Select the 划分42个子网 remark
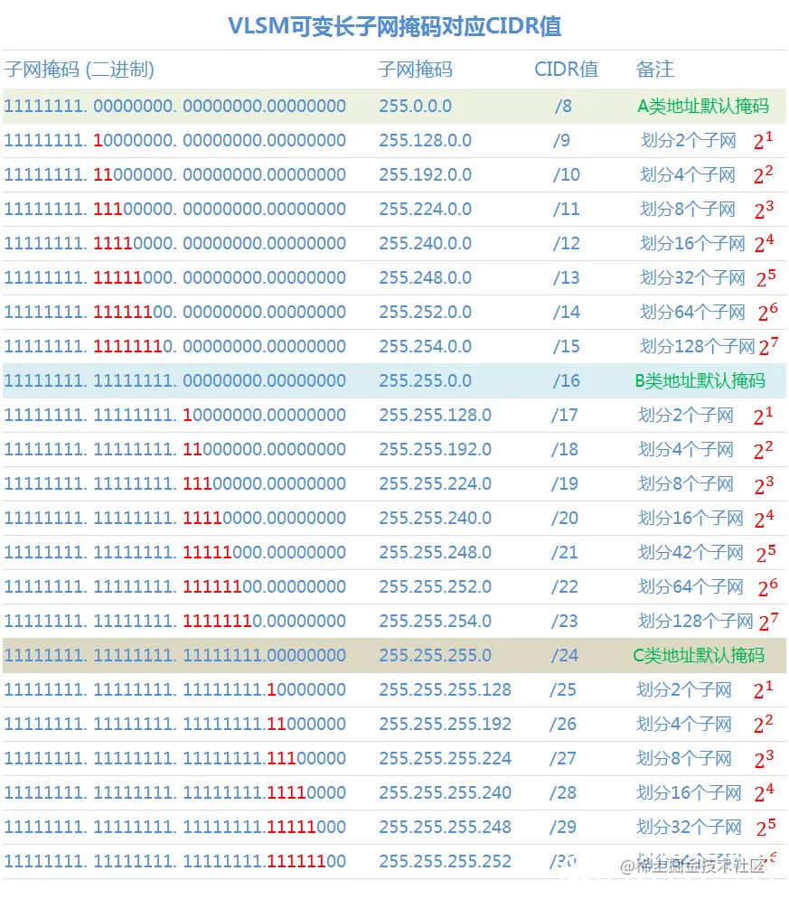789x899 pixels. 690,553
